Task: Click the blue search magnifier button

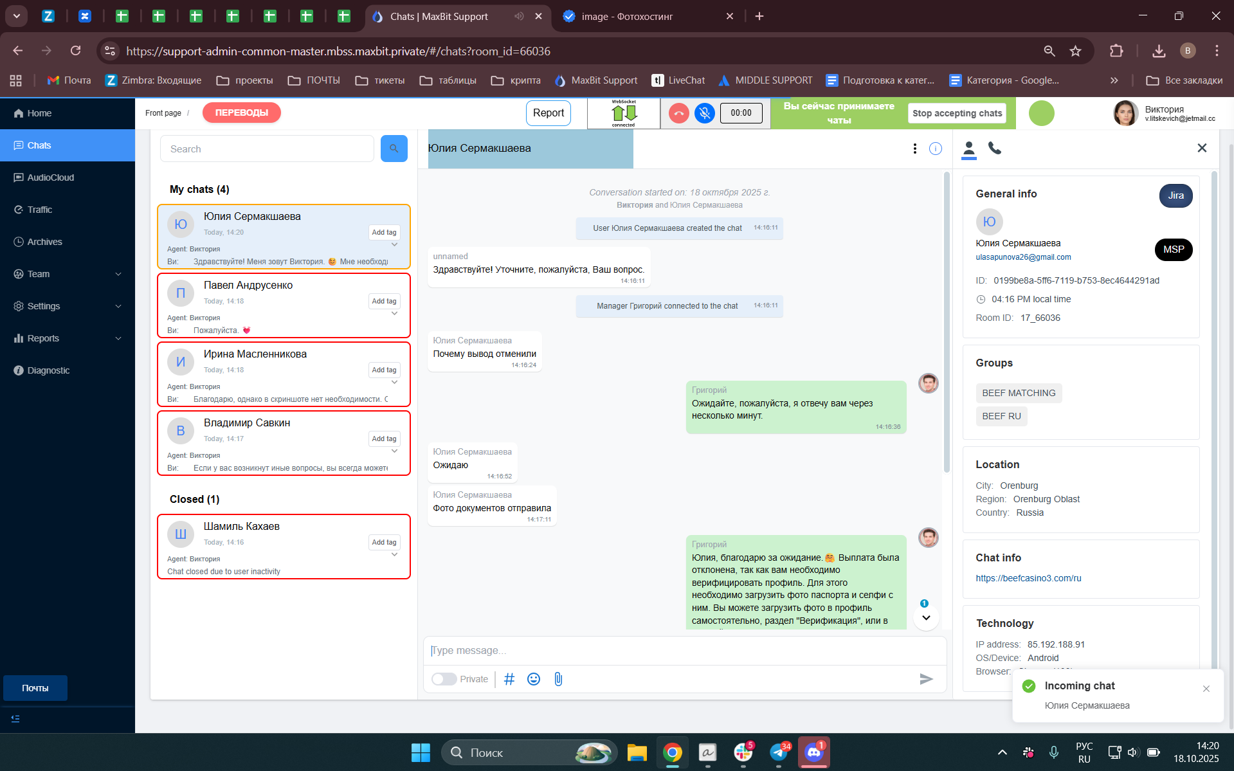Action: coord(394,149)
